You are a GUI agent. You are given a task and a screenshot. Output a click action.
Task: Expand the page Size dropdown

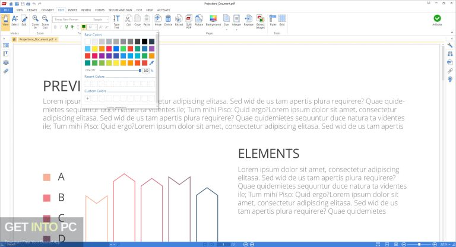226,29
